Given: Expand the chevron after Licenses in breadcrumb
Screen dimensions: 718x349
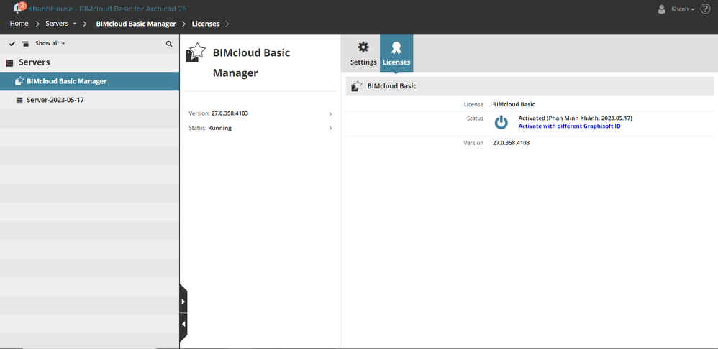Looking at the screenshot, I should 227,24.
